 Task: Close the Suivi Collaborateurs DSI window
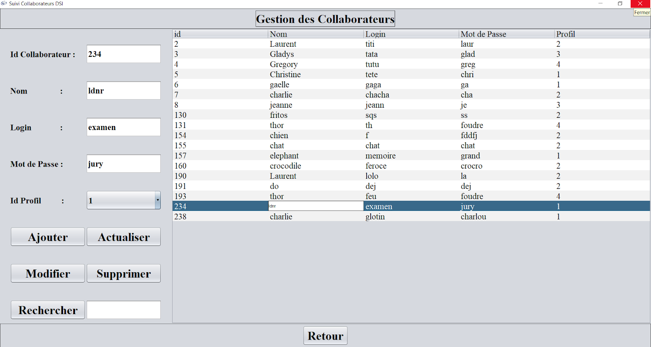[x=640, y=4]
